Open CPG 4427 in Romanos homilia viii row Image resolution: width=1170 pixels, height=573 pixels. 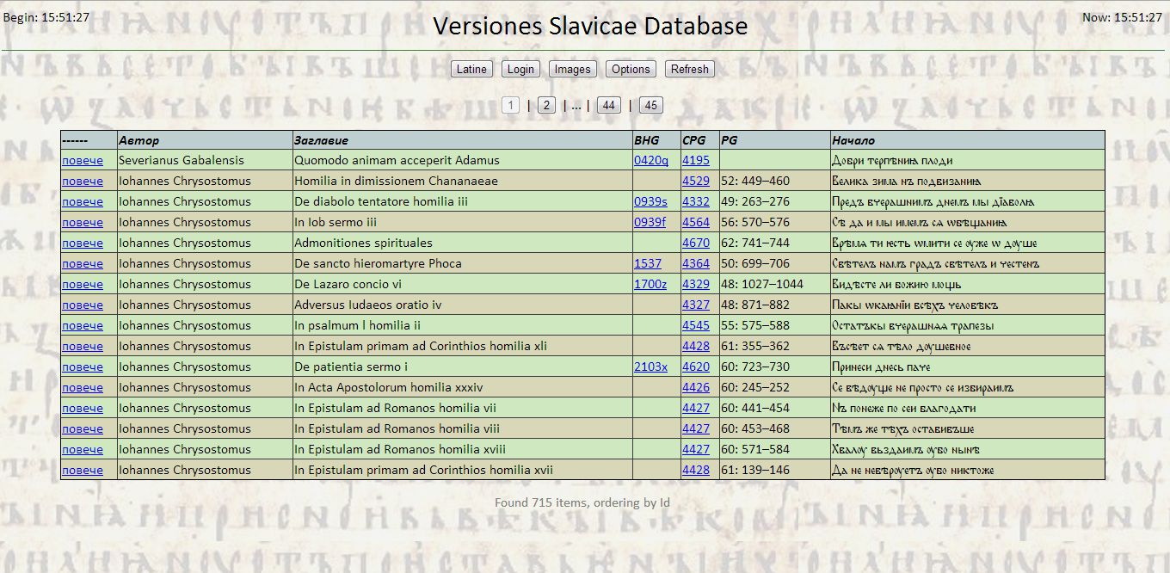coord(696,428)
